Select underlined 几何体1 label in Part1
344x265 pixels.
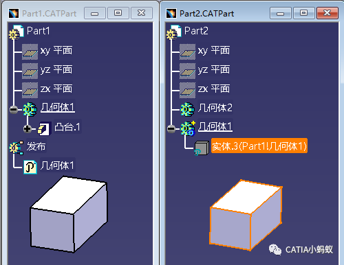pyautogui.click(x=58, y=108)
